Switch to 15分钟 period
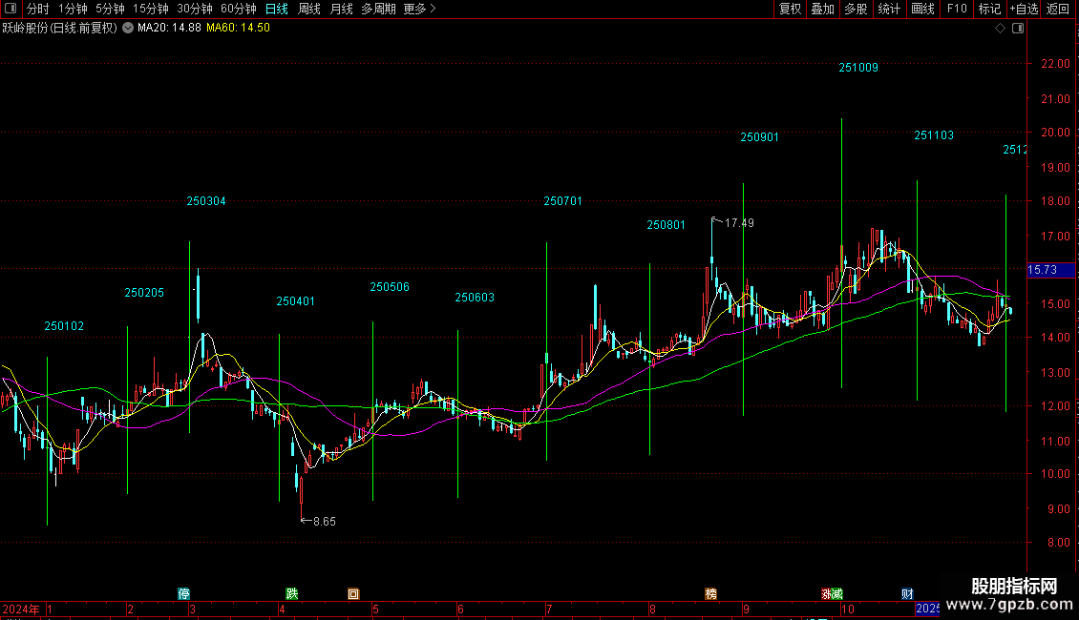Image resolution: width=1079 pixels, height=620 pixels. (151, 9)
